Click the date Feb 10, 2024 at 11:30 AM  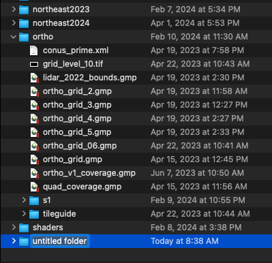click(x=199, y=37)
